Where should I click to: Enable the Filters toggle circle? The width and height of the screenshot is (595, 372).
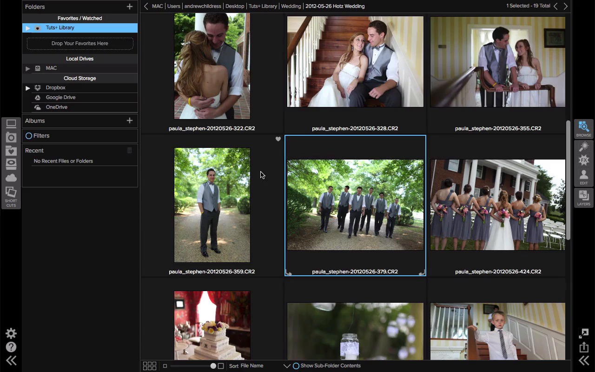(29, 136)
